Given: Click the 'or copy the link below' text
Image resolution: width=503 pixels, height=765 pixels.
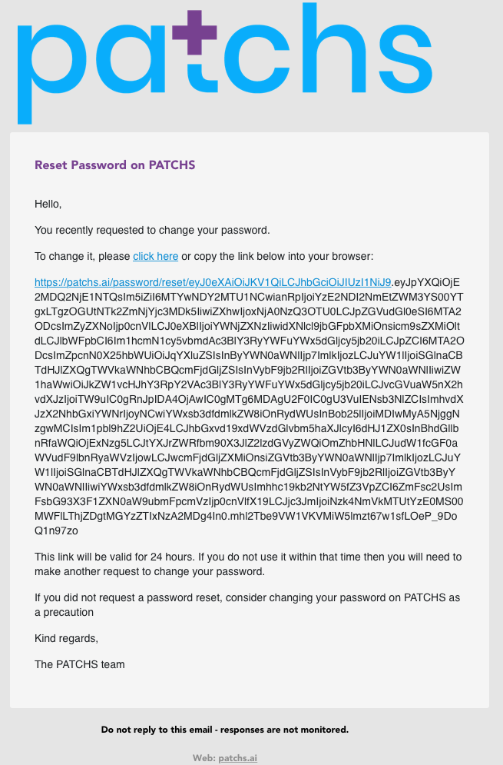Looking at the screenshot, I should point(277,256).
